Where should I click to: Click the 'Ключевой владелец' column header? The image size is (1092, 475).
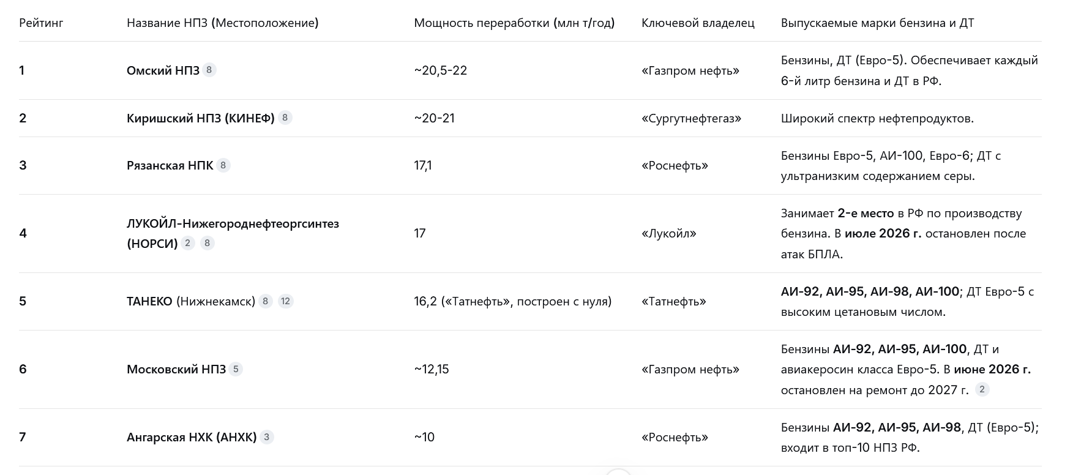[x=698, y=23]
